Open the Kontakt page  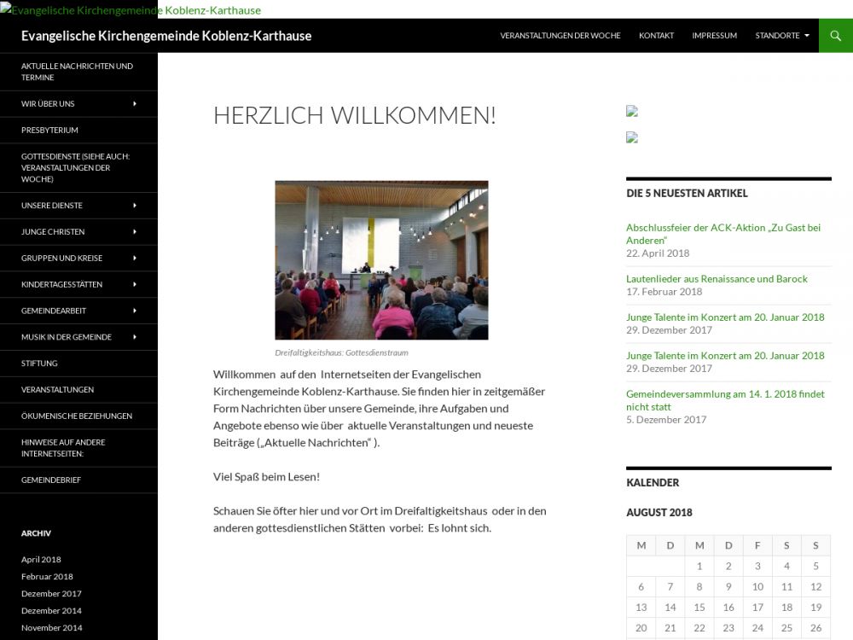click(x=656, y=36)
